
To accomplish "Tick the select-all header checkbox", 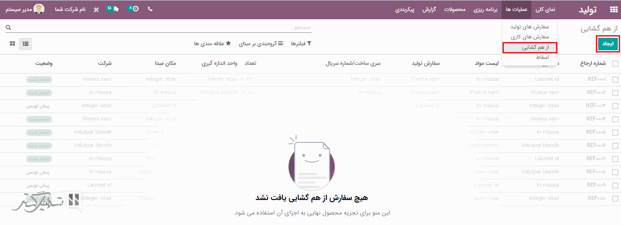I will coord(615,64).
